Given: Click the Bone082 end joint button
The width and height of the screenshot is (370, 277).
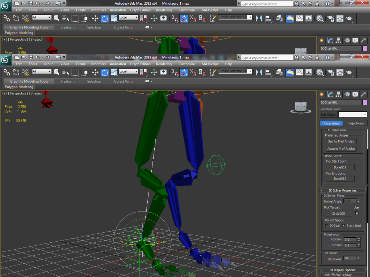Looking at the screenshot, I should tap(340, 179).
